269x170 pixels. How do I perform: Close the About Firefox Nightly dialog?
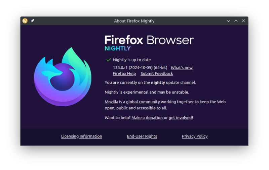click(243, 21)
